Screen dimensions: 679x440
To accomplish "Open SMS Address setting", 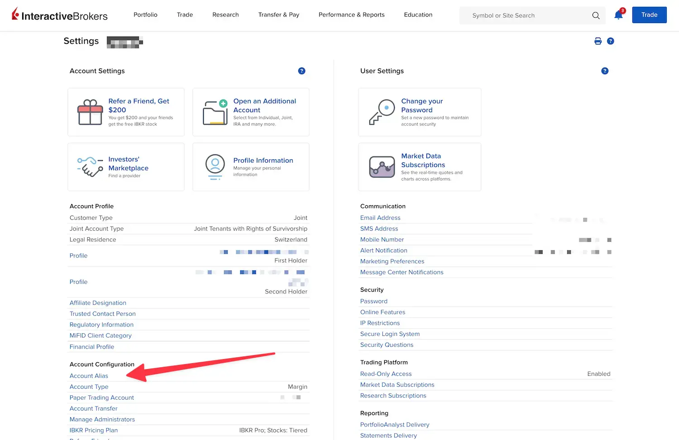I will pos(379,229).
